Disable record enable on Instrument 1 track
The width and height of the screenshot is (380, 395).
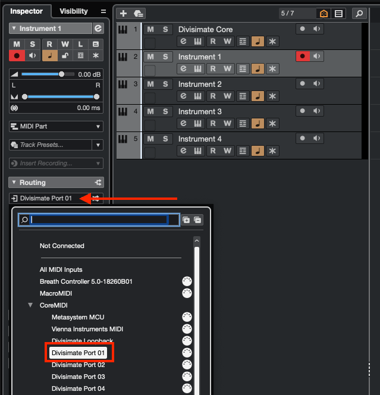(303, 57)
